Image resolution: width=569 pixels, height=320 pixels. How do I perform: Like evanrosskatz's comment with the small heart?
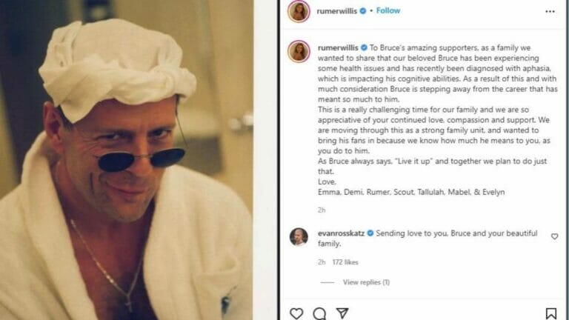554,236
